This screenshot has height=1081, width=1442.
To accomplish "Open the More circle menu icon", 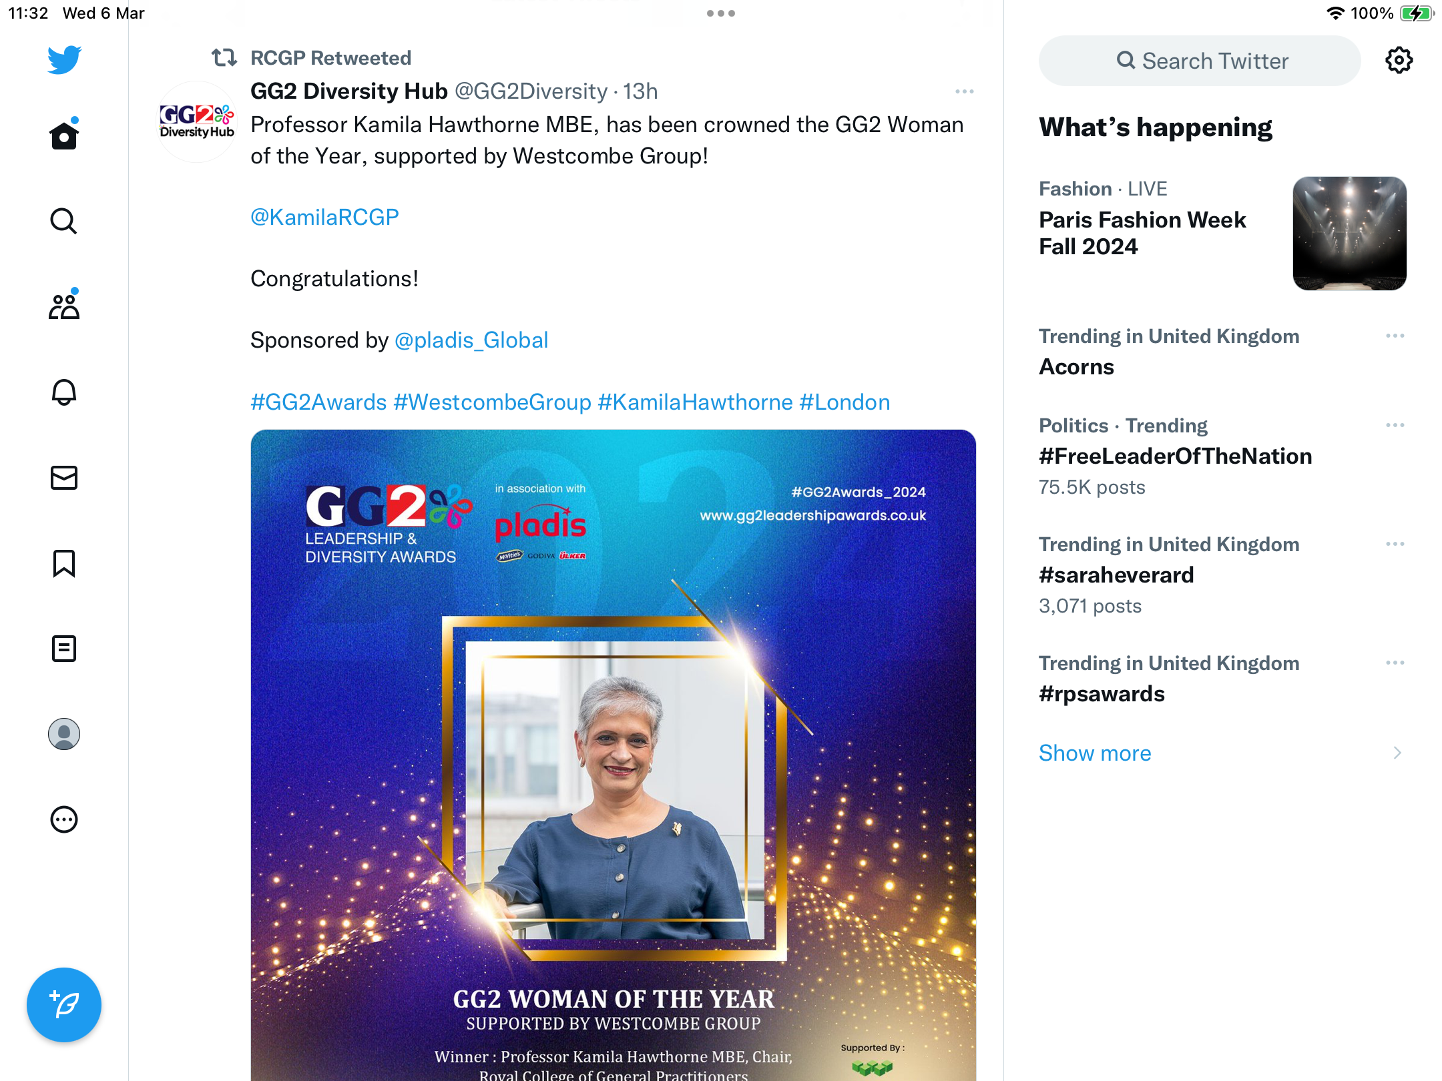I will point(64,819).
